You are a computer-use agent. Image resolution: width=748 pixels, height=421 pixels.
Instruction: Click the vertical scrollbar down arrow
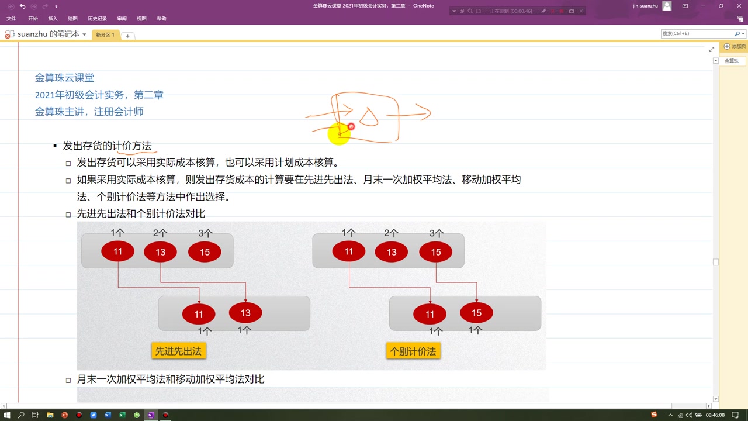pos(716,399)
